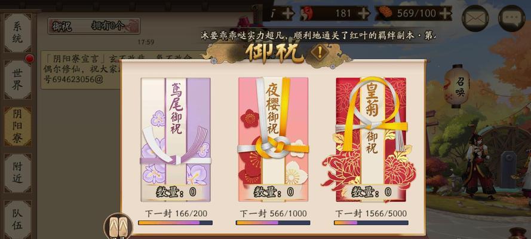The image size is (531, 239).
Task: Open the chat speech bubble icon
Action: [511, 19]
